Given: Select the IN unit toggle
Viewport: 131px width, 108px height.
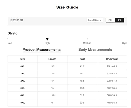Looking at the screenshot, I should click(119, 20).
